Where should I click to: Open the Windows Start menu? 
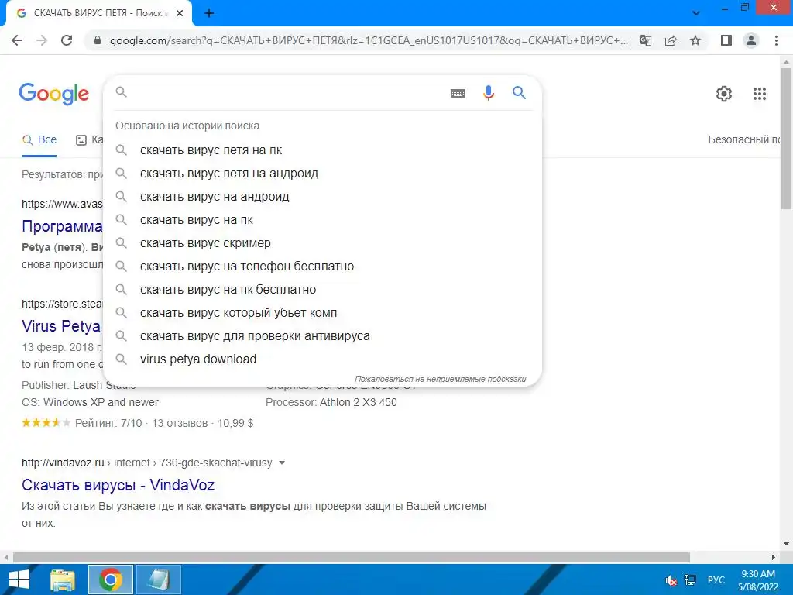click(19, 580)
